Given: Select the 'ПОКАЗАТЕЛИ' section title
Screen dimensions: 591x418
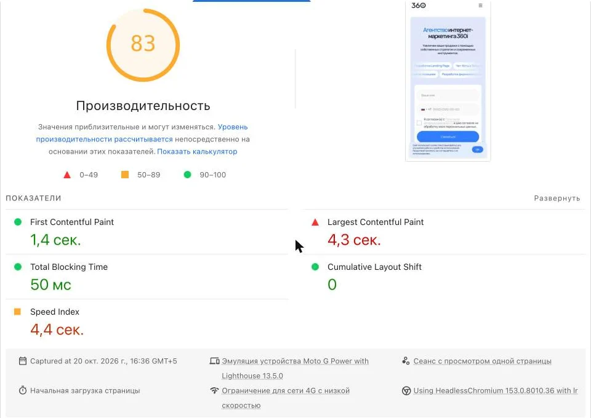Looking at the screenshot, I should [33, 199].
